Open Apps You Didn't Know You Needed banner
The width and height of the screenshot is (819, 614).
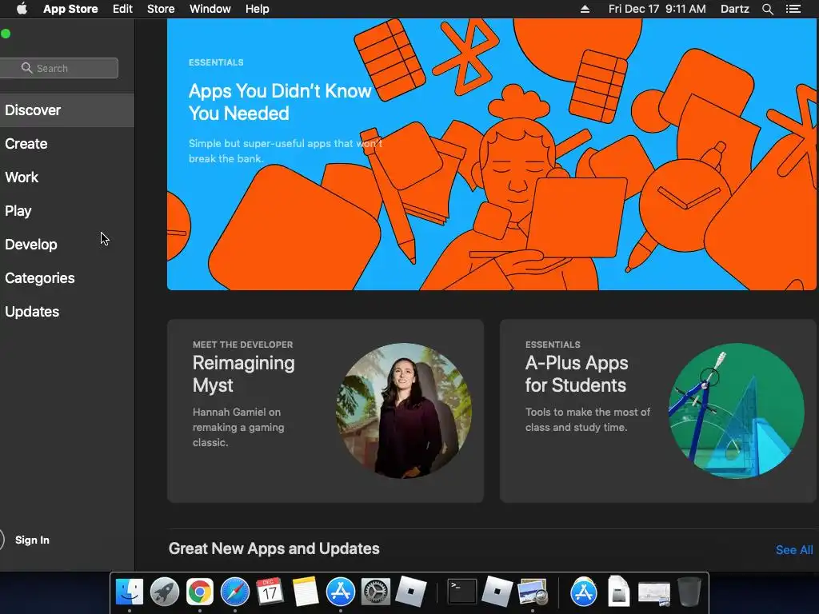(492, 154)
